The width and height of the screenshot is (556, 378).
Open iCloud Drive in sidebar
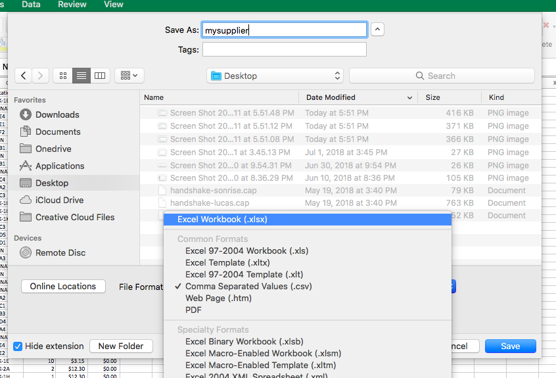(59, 200)
